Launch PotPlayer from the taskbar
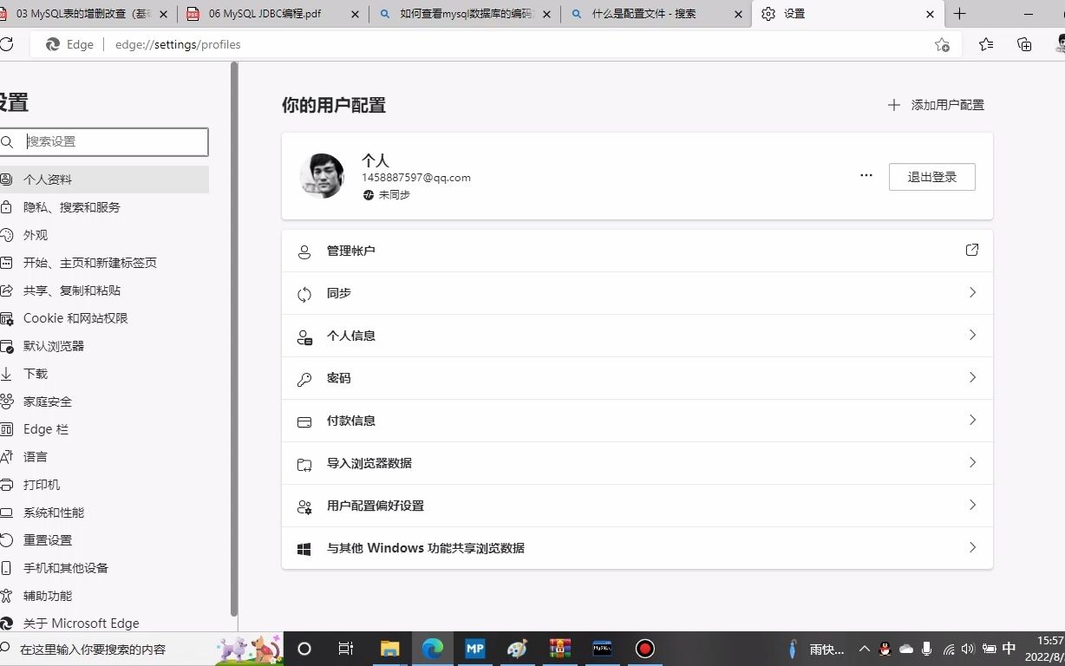Screen dimensions: 1065x666 click(x=474, y=648)
